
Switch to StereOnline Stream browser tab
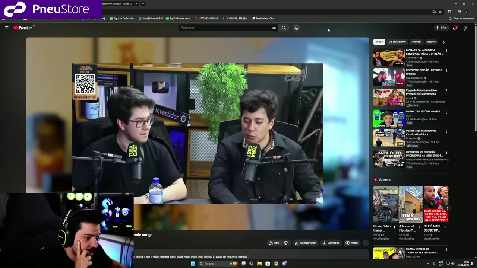coord(119,4)
